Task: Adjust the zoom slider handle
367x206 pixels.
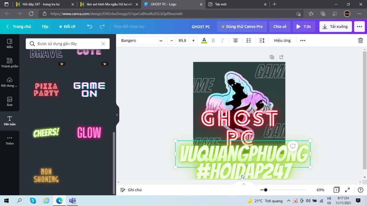Action: click(266, 190)
